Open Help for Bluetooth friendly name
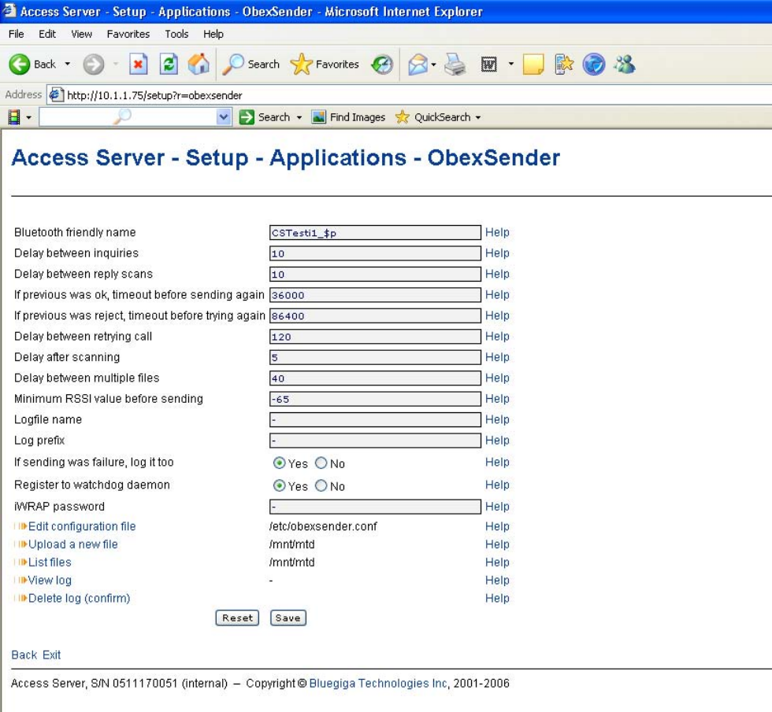The width and height of the screenshot is (772, 712). pos(497,232)
